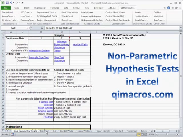The height and width of the screenshot is (137, 183).
Task: Open the quick access toolbar customize arrow
Action: pos(23,3)
